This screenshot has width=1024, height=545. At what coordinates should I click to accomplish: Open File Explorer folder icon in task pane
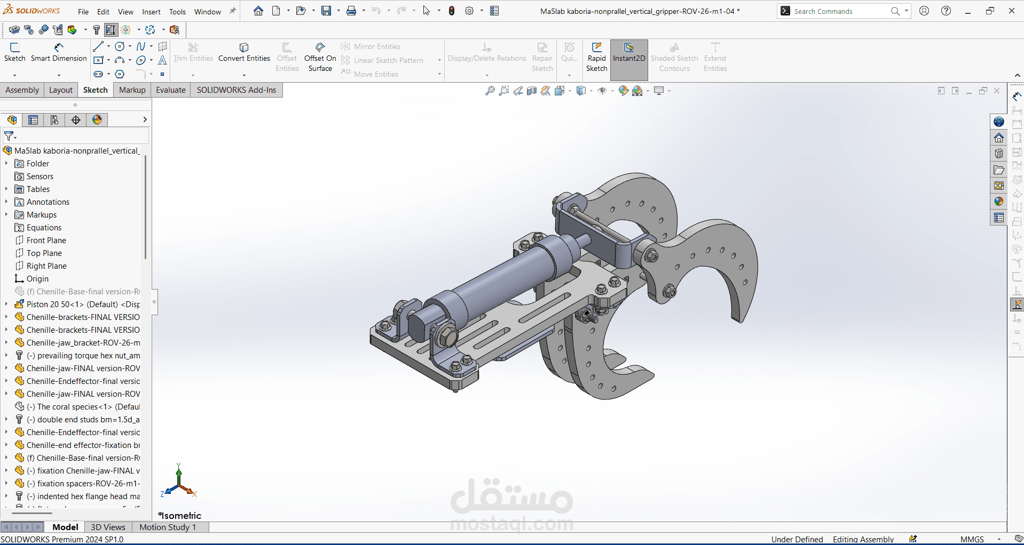coord(999,170)
